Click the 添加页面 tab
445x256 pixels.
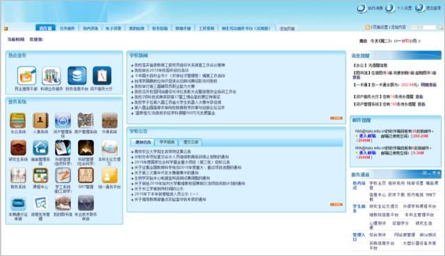coord(287,28)
